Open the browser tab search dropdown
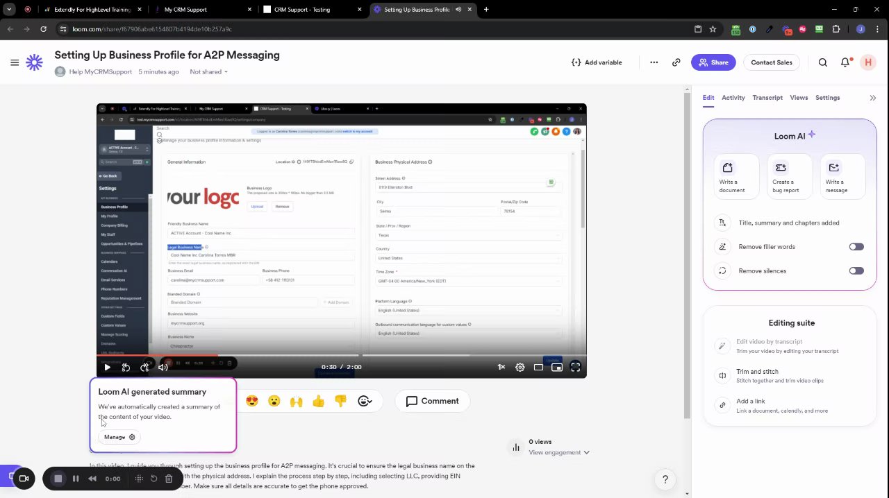889x498 pixels. (9, 10)
